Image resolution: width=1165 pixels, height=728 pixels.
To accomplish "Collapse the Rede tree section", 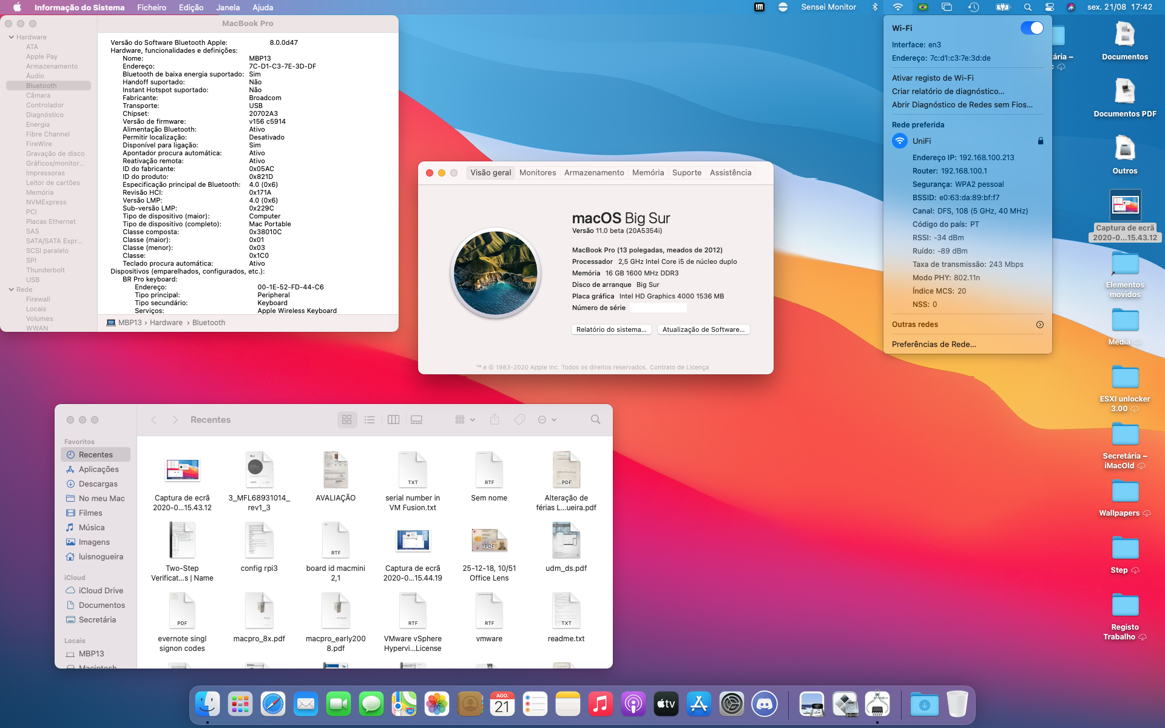I will [x=12, y=289].
